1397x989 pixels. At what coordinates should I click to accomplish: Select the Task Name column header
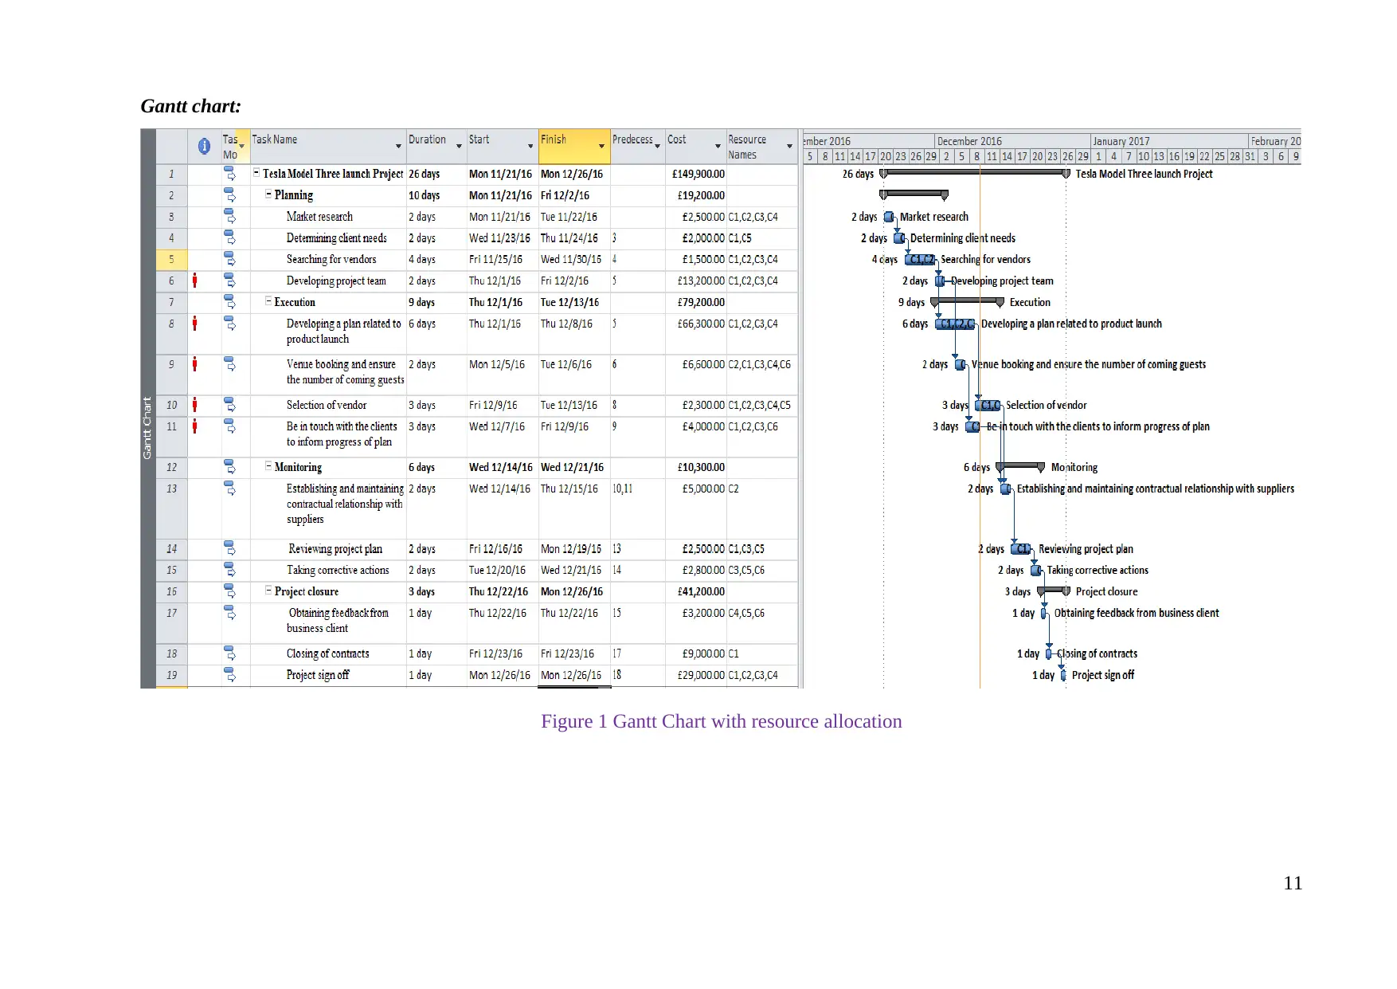tap(328, 147)
